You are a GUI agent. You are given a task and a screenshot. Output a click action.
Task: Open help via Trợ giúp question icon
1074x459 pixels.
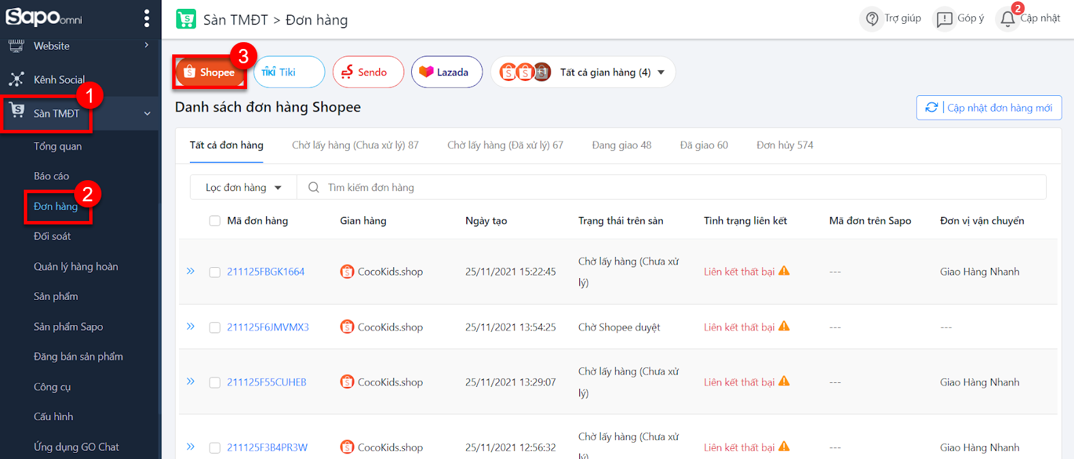point(872,18)
